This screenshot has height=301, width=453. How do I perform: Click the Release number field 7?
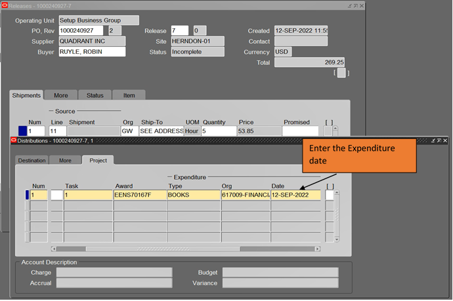tap(180, 31)
